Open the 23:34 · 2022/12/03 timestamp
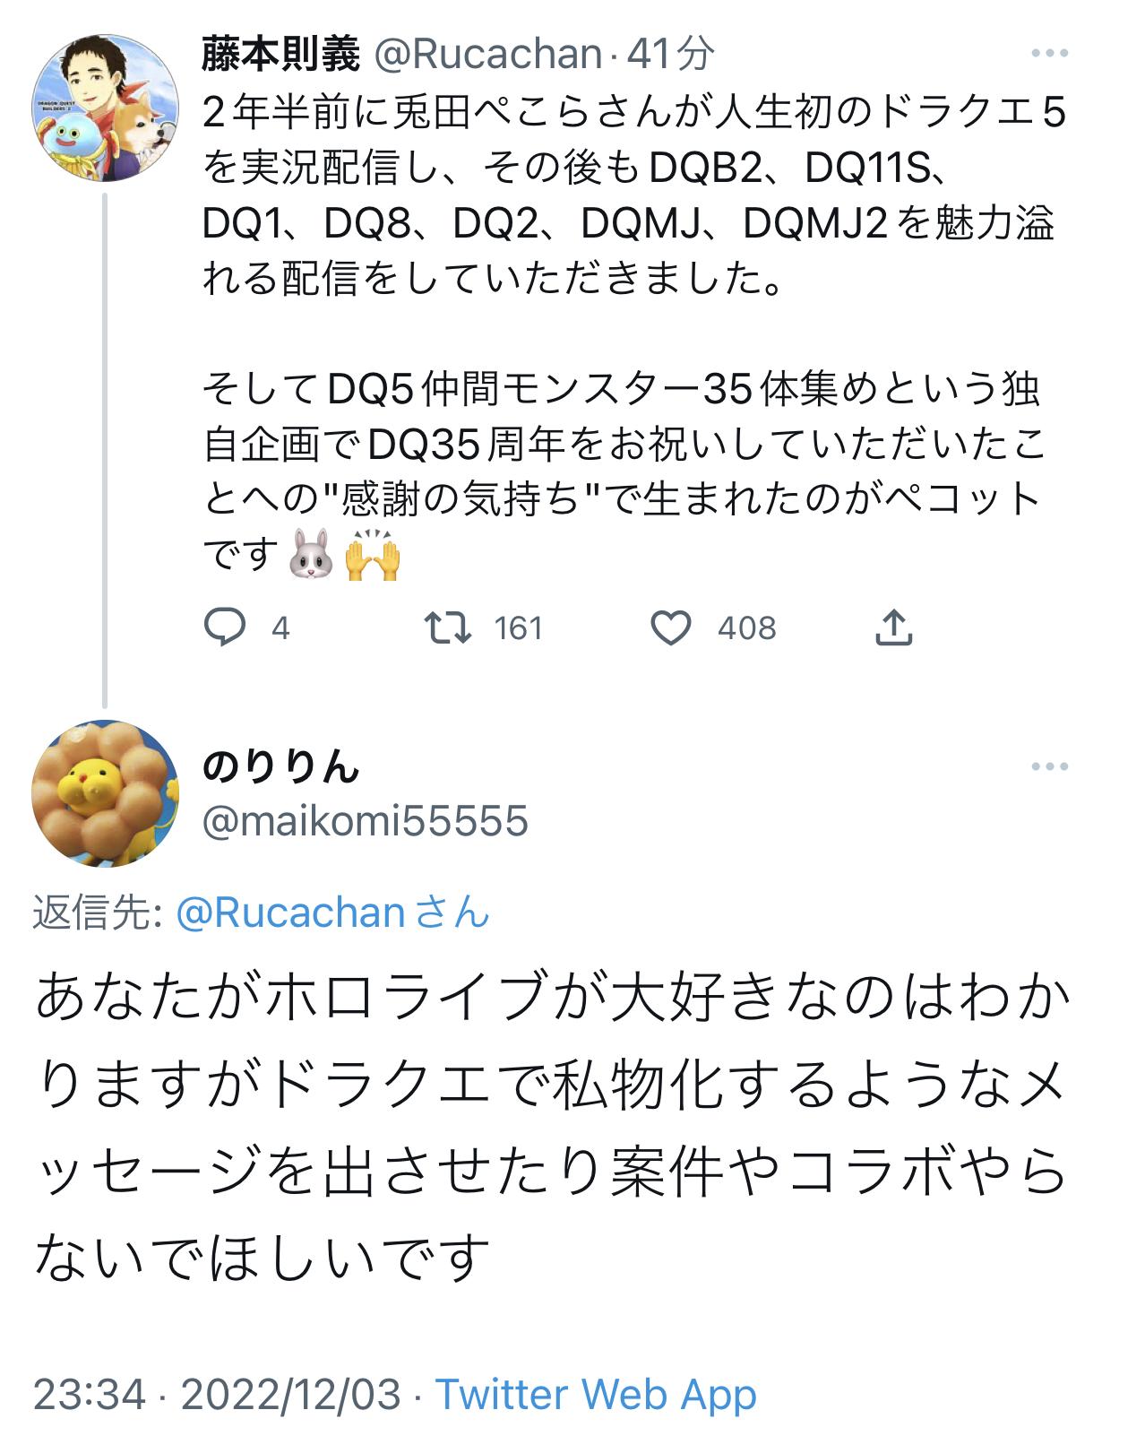The image size is (1145, 1436). (x=217, y=1395)
